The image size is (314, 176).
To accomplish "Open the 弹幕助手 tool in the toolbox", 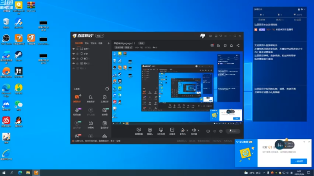I will (x=77, y=99).
